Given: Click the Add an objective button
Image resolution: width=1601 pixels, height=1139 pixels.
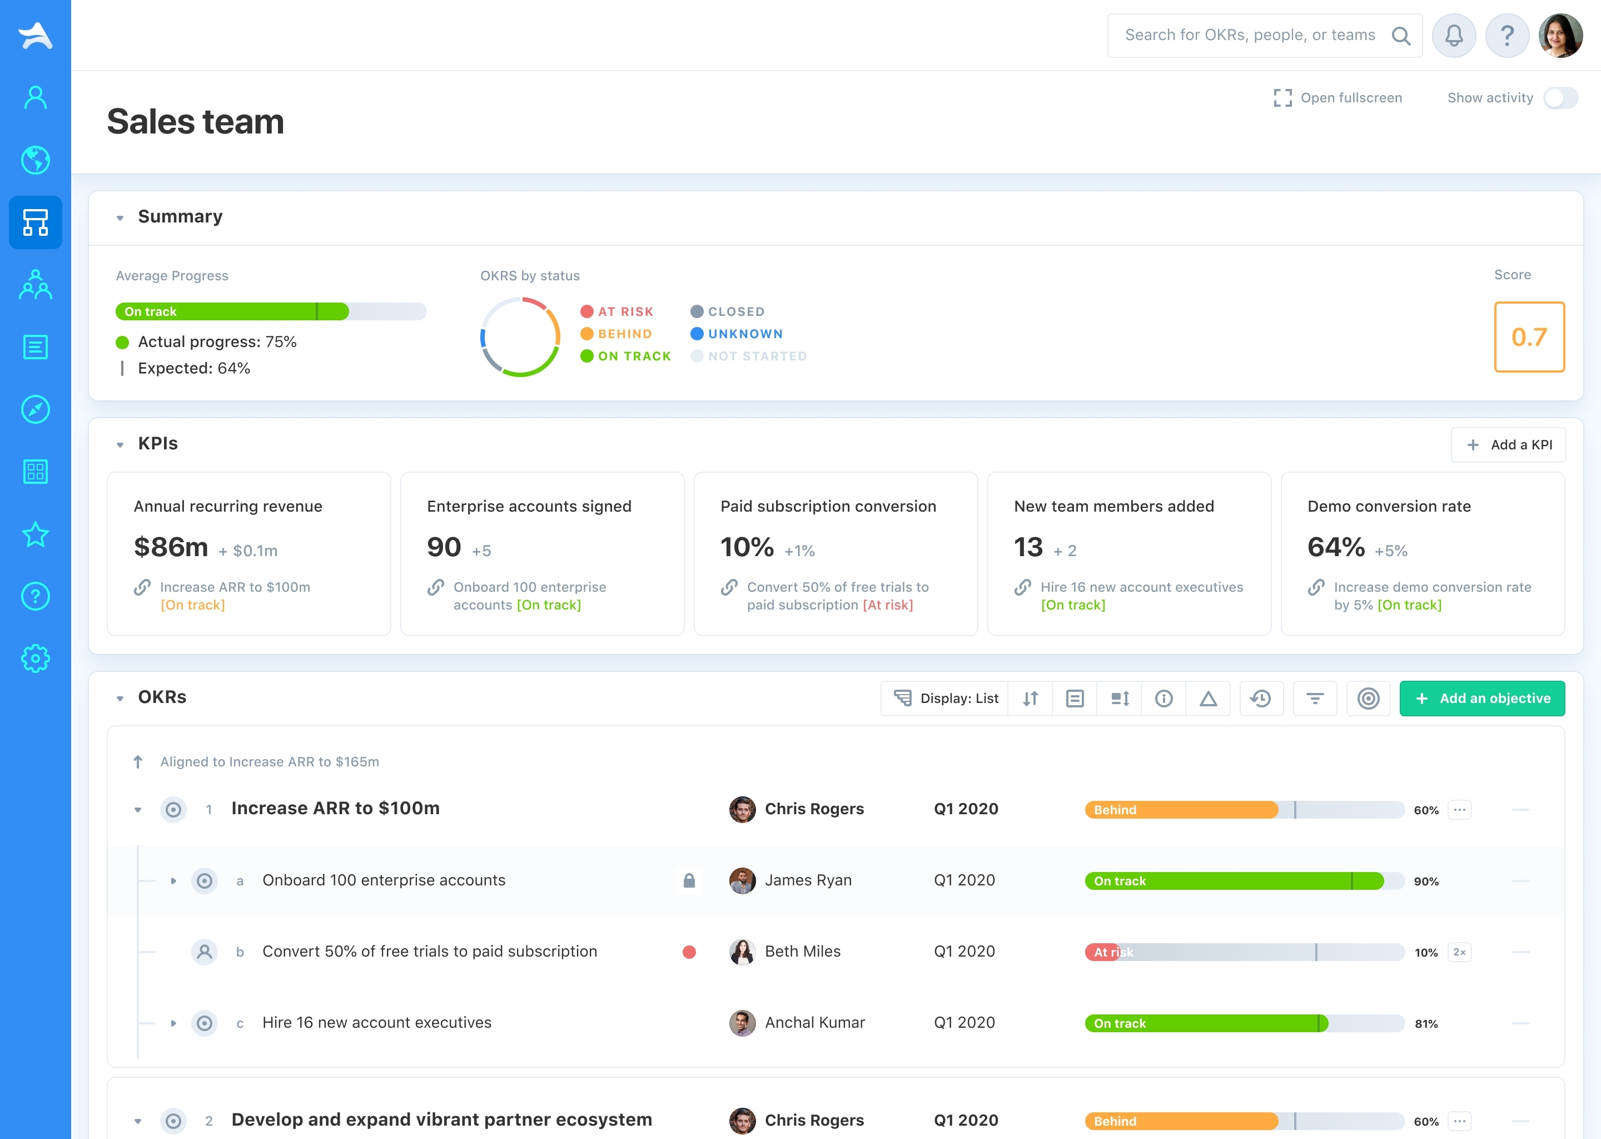Looking at the screenshot, I should coord(1482,699).
